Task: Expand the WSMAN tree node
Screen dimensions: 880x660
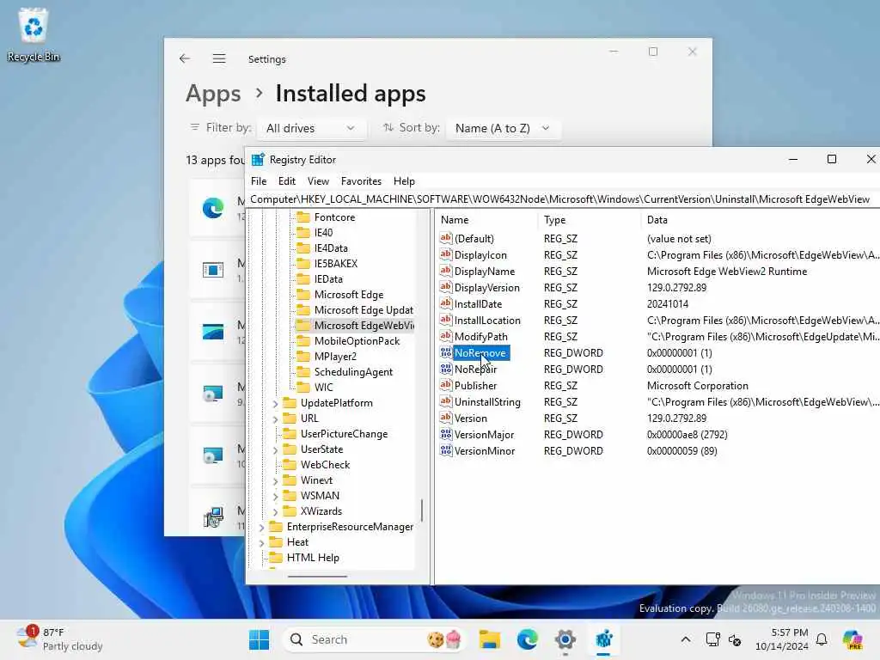Action: (x=275, y=496)
